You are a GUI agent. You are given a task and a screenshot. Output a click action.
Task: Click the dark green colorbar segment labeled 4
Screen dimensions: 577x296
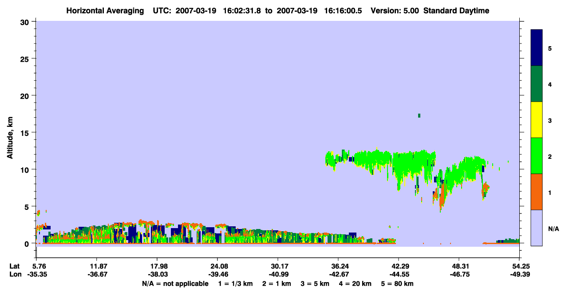[x=537, y=84]
